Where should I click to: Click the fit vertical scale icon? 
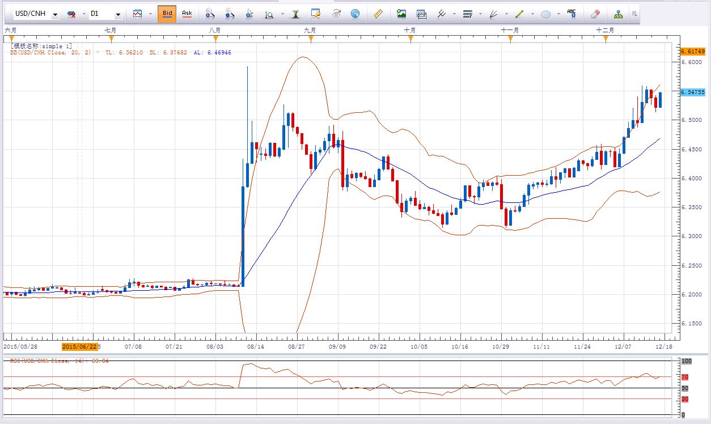point(296,14)
